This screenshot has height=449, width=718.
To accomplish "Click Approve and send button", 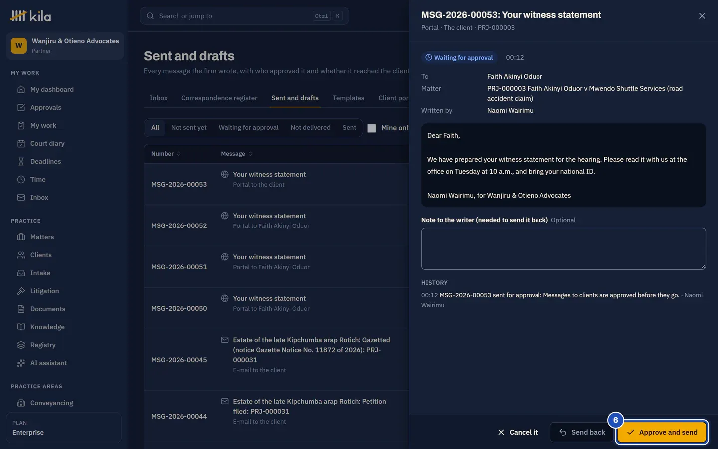I will (x=662, y=432).
